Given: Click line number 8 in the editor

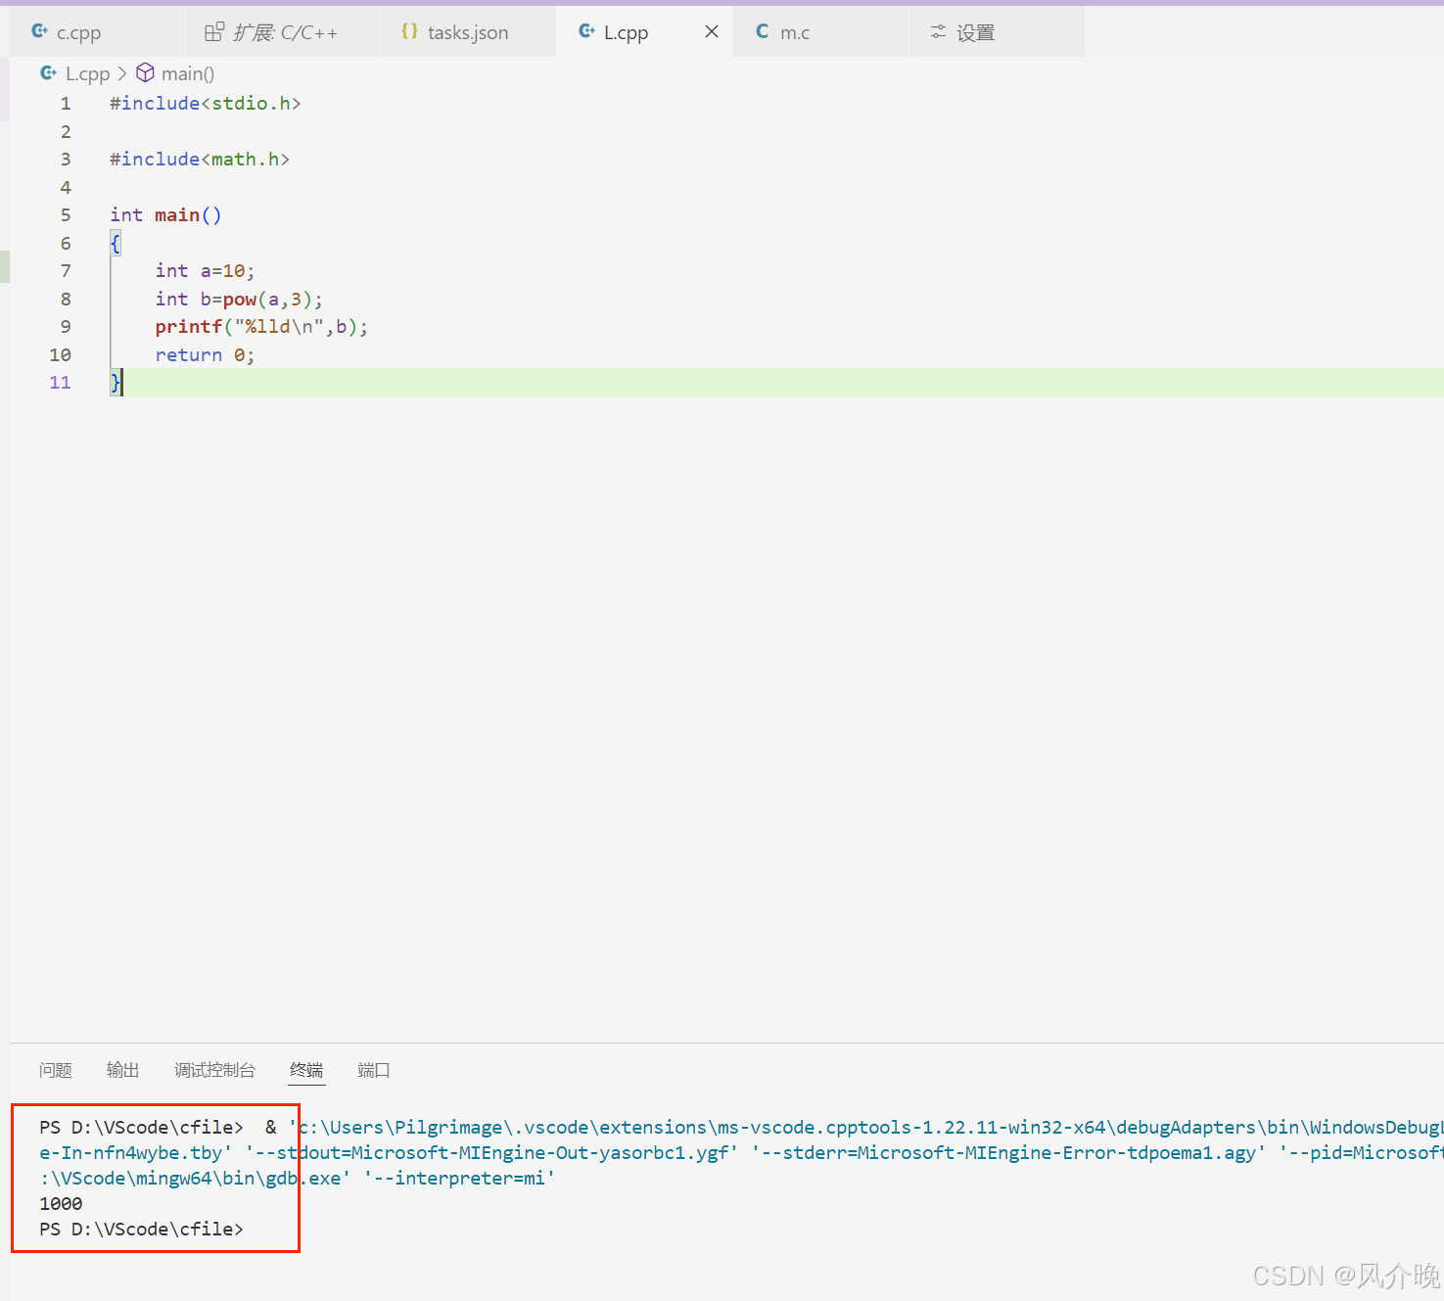Looking at the screenshot, I should pyautogui.click(x=65, y=299).
